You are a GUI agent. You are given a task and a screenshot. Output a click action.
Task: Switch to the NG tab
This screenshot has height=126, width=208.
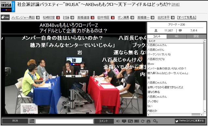(176, 37)
